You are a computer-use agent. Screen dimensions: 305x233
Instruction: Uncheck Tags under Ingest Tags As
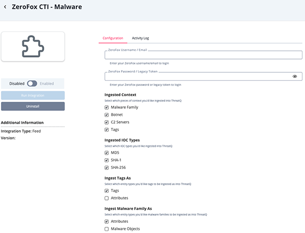coord(107,191)
